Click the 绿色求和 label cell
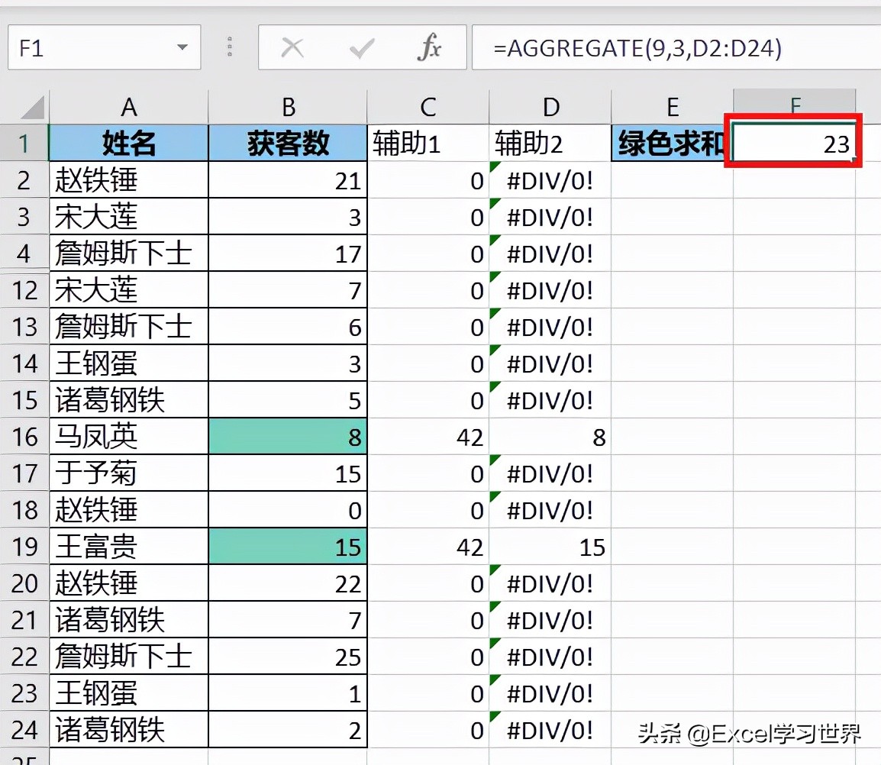Screen dimensions: 881x765 pyautogui.click(x=672, y=144)
